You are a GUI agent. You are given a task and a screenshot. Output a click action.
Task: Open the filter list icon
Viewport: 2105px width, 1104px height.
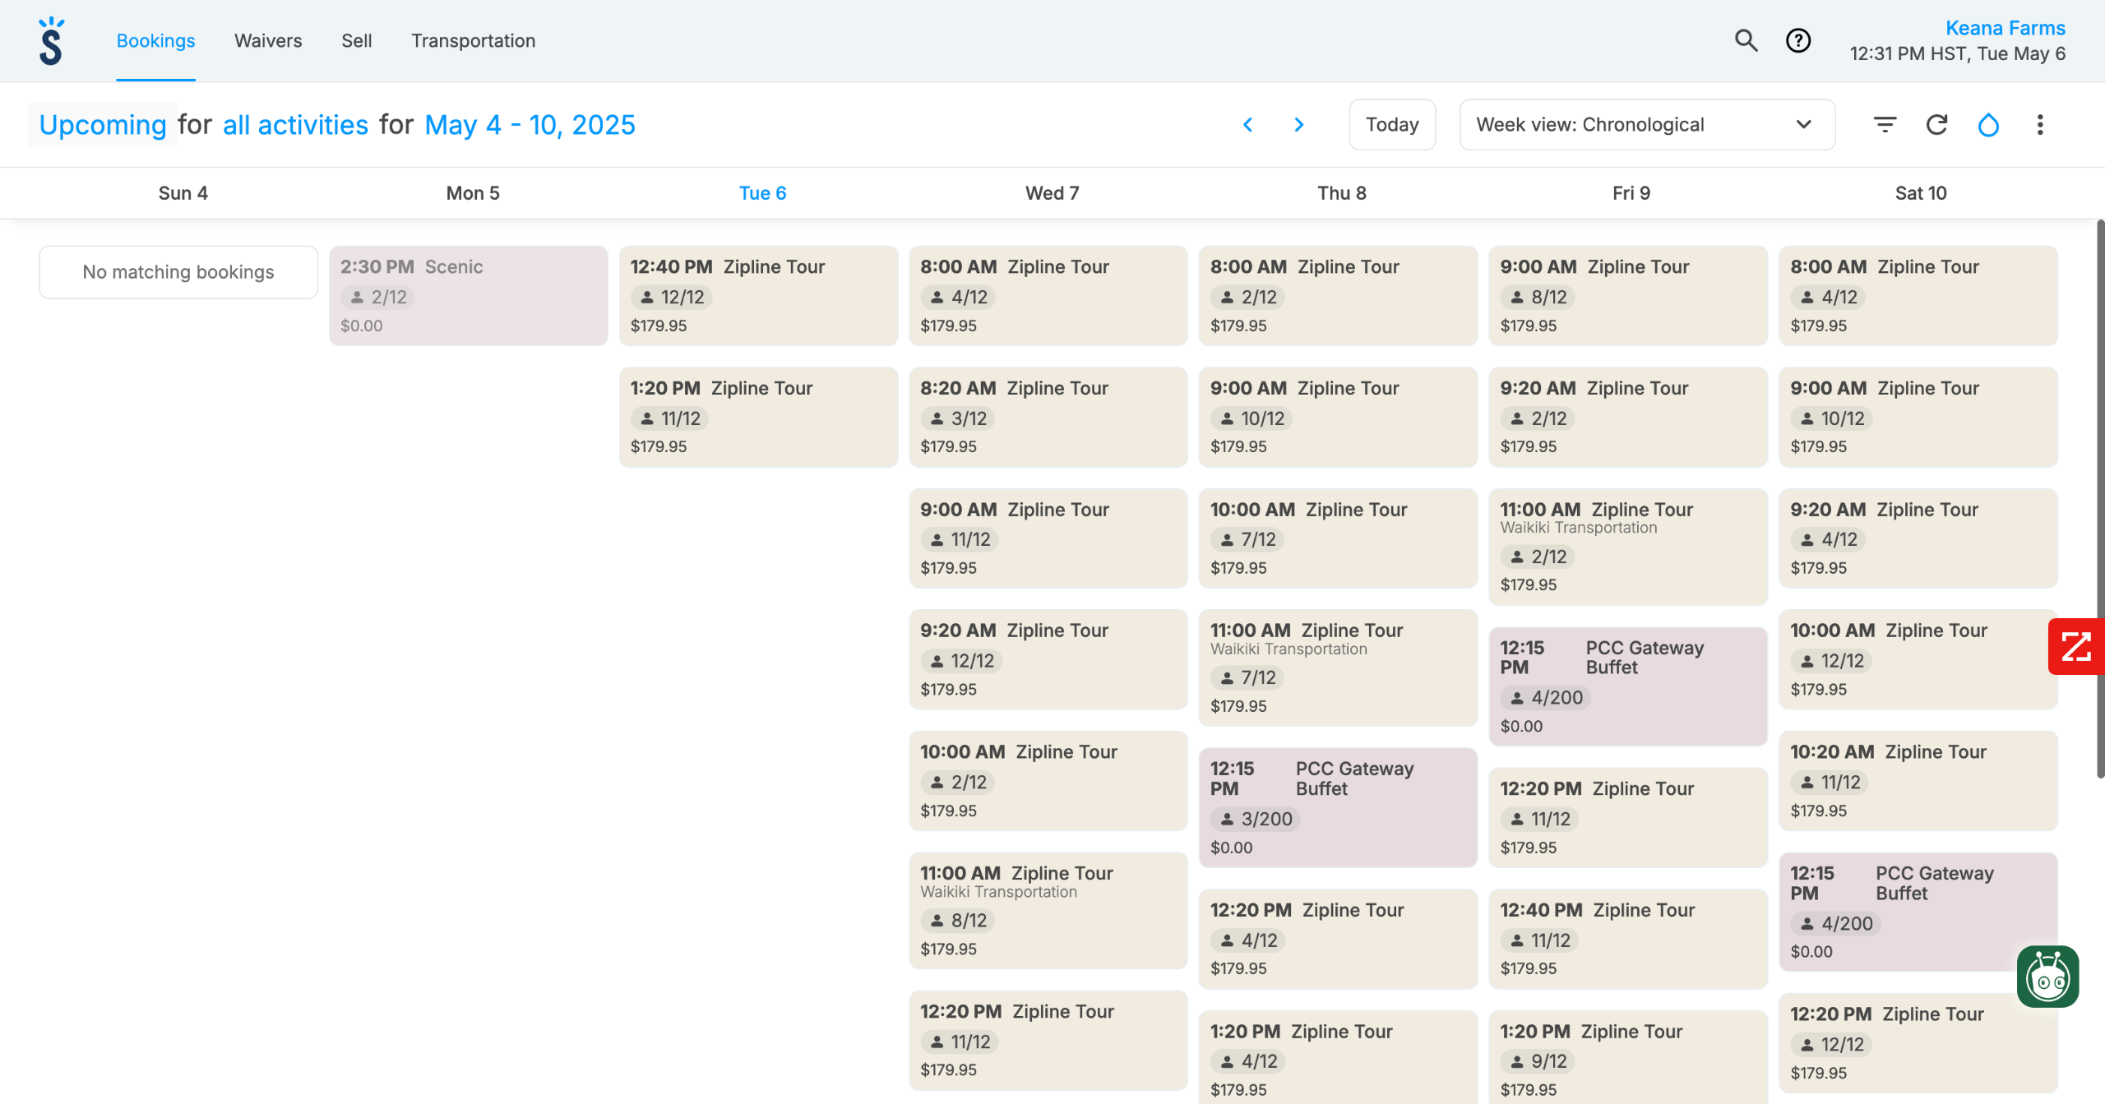(1885, 125)
